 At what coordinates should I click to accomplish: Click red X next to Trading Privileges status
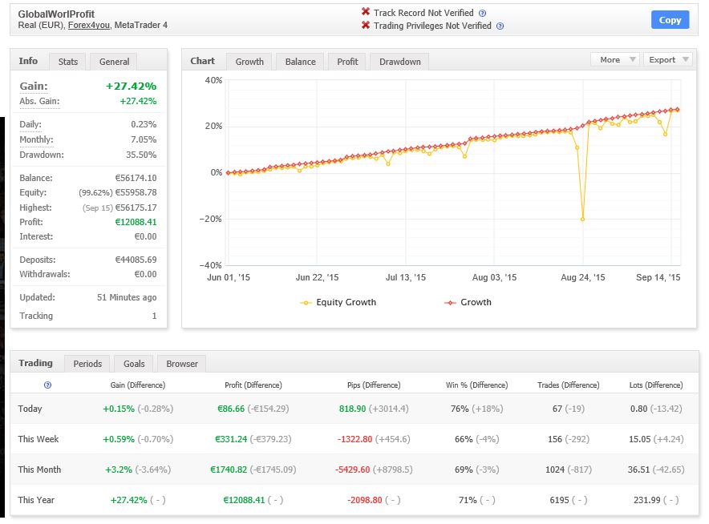(x=366, y=26)
